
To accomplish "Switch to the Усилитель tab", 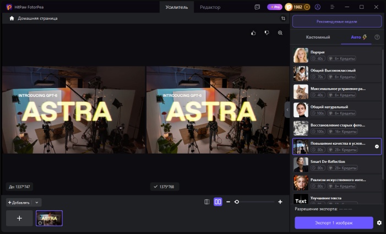I will click(177, 7).
